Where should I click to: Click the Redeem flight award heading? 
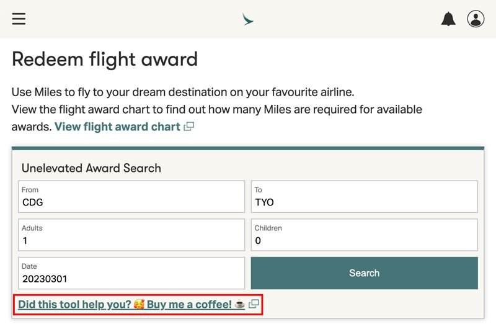105,60
